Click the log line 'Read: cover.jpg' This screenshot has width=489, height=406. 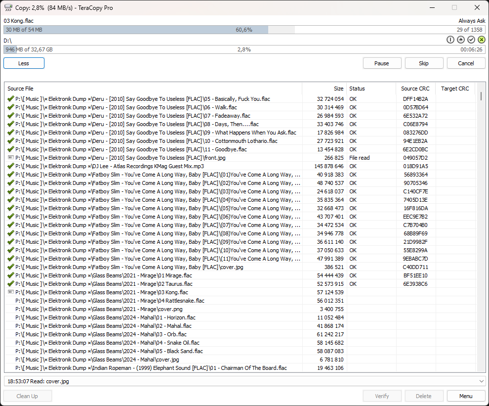[38, 381]
